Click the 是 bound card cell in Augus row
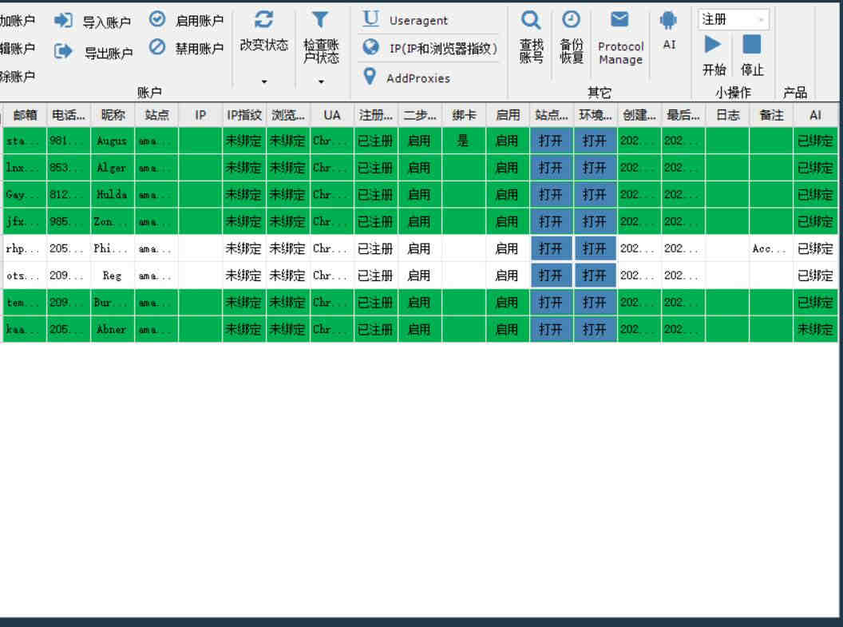The height and width of the screenshot is (627, 843). click(x=464, y=141)
